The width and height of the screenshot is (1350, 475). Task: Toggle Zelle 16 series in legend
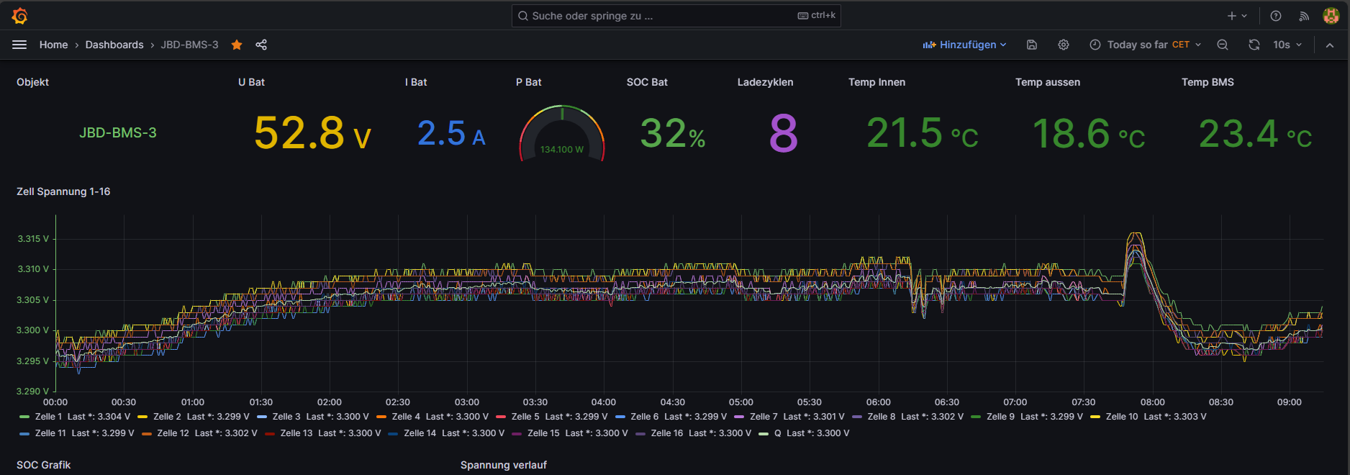[x=666, y=433]
